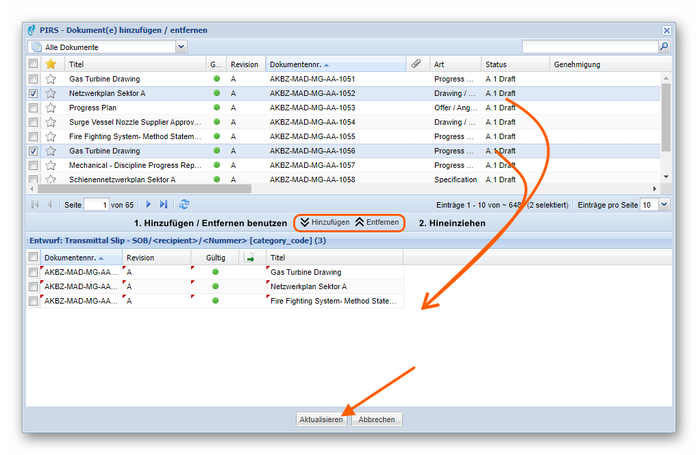Uncheck the Netzwerkplan Sektor A row checkbox
Viewport: 698px width, 455px height.
point(34,93)
